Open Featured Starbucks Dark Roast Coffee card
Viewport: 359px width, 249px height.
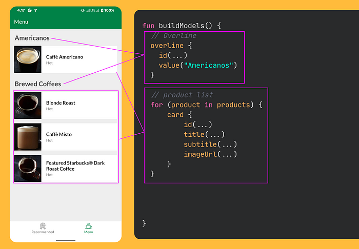[x=66, y=169]
